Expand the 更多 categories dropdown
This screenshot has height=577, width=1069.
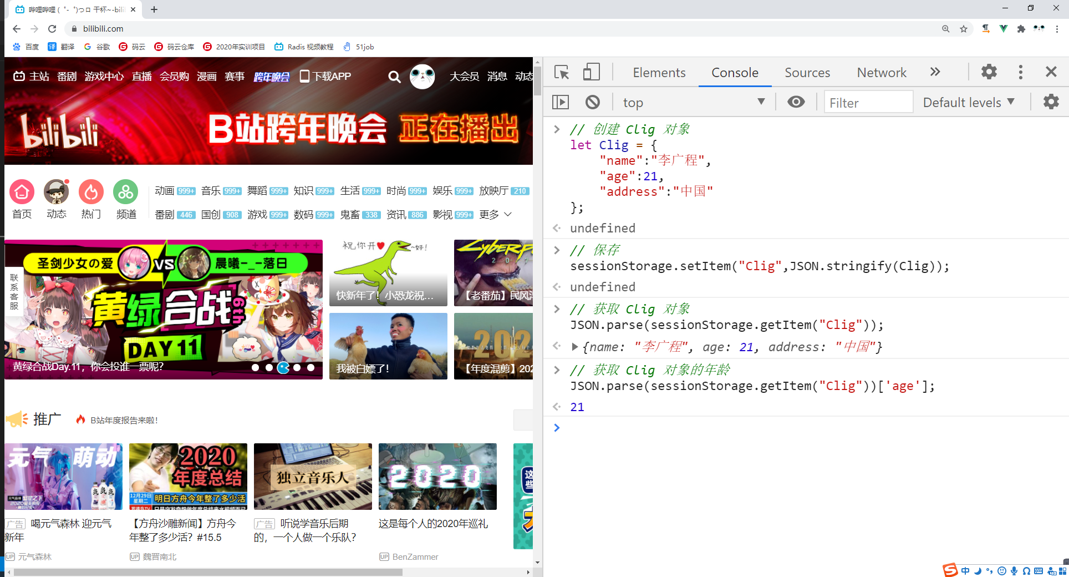(x=495, y=215)
